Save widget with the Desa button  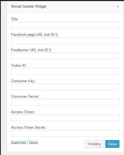pos(112,144)
